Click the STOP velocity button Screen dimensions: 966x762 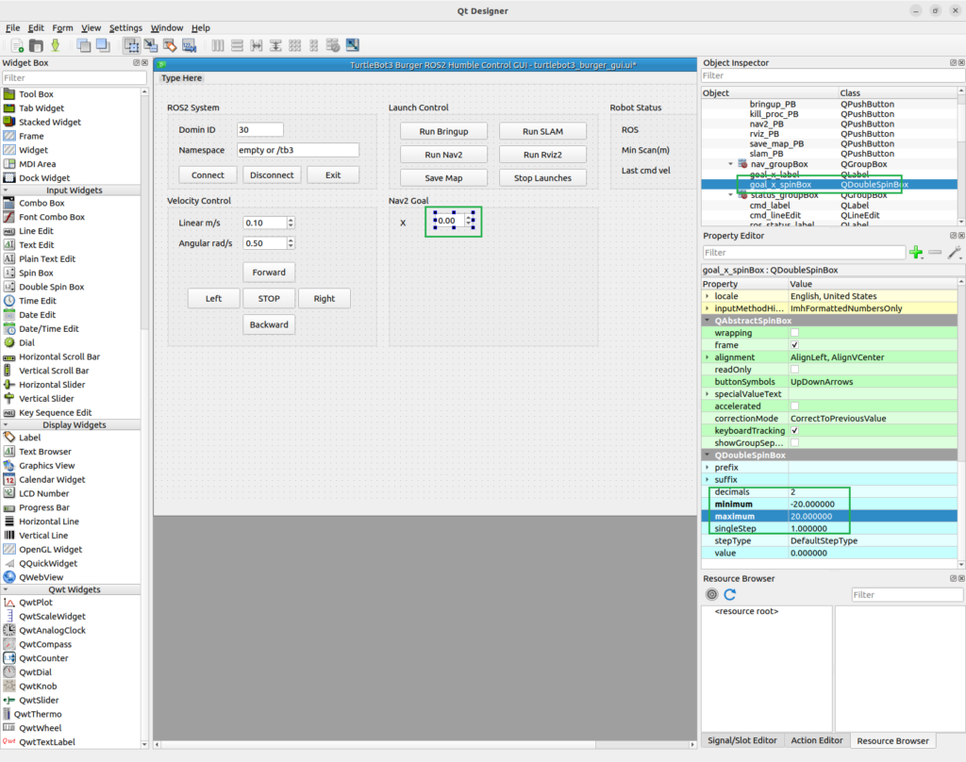[269, 298]
